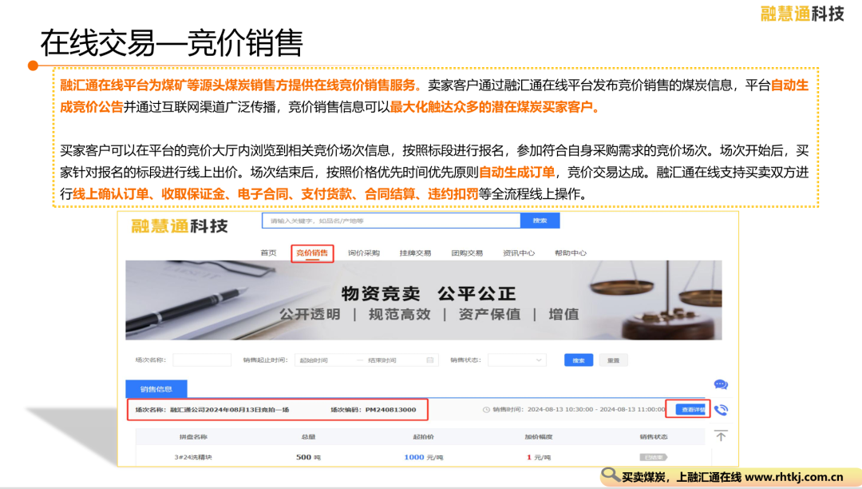This screenshot has width=862, height=489.
Task: Click the blue chat bubble icon
Action: coord(721,384)
